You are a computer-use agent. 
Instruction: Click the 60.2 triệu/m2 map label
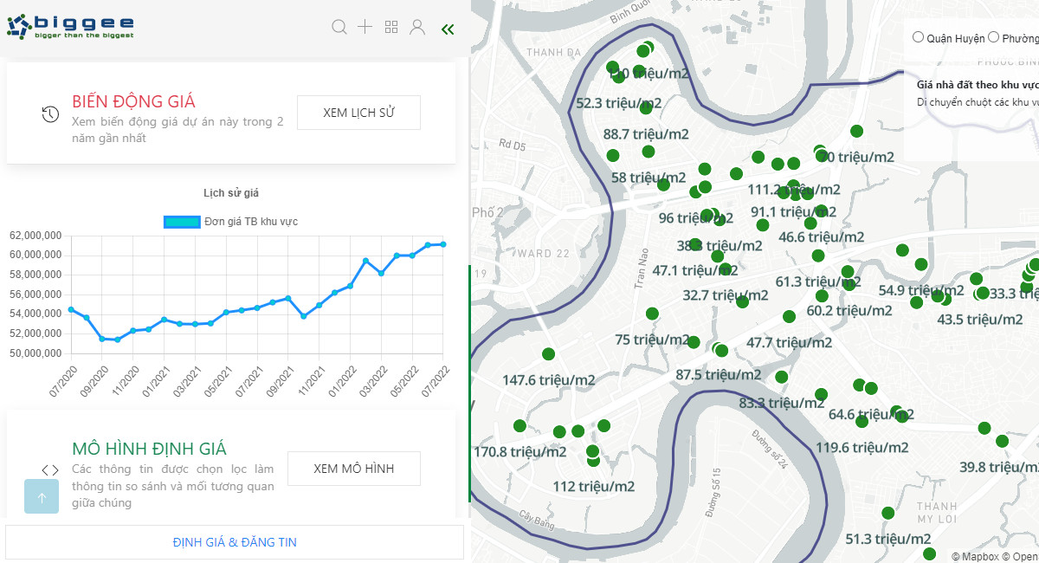pos(849,310)
